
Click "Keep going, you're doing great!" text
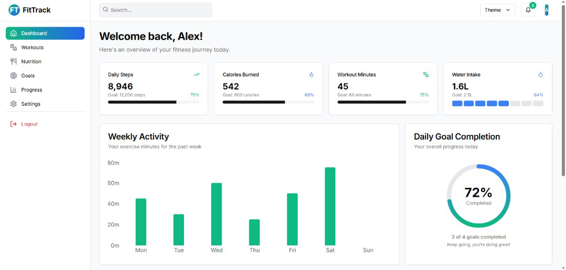[478, 245]
